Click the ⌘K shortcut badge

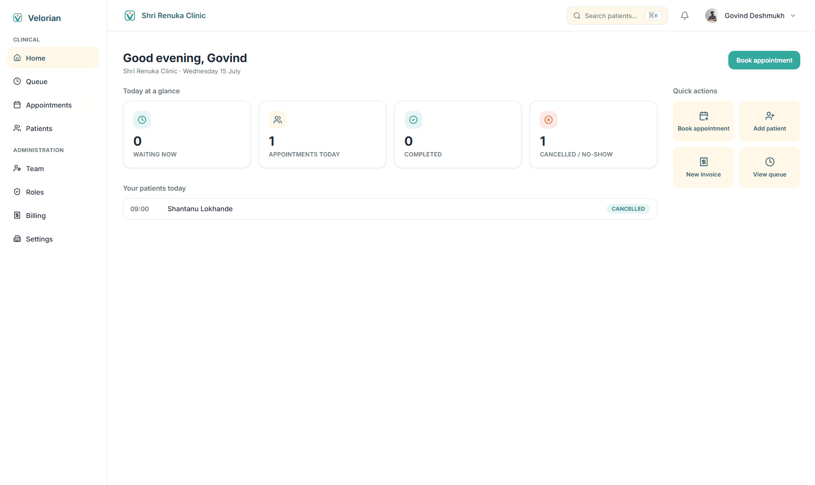click(653, 16)
